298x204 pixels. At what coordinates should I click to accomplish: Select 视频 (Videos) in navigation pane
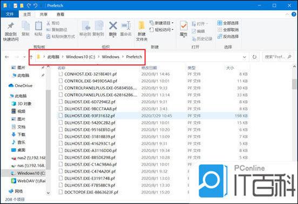18,111
